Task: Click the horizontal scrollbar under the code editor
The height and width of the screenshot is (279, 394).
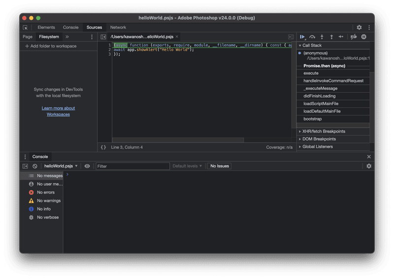Action: point(177,140)
